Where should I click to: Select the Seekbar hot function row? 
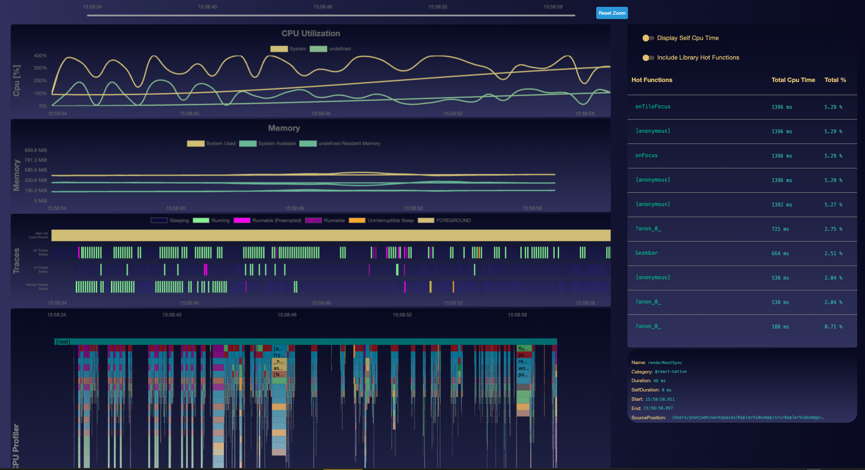click(646, 253)
